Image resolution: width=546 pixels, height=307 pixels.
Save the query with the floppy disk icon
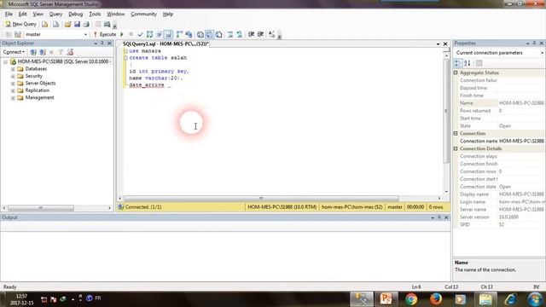[77, 24]
